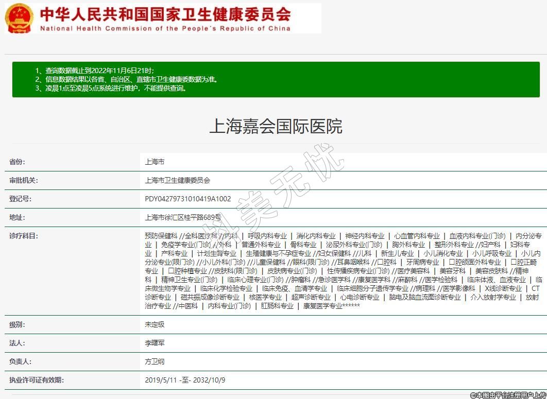Click the legal representative name 李曙军
547x399 pixels.
pyautogui.click(x=155, y=343)
